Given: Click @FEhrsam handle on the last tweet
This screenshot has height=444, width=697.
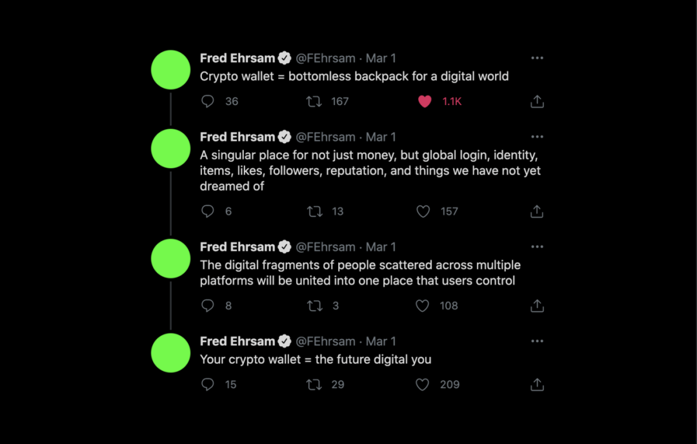Looking at the screenshot, I should (325, 341).
